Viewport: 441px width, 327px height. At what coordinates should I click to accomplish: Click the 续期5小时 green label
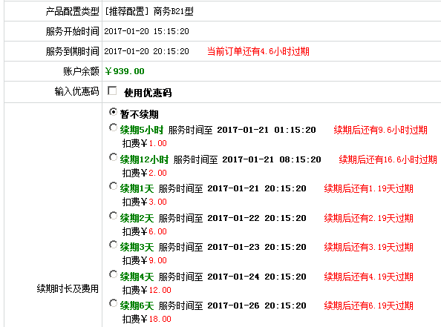click(142, 130)
